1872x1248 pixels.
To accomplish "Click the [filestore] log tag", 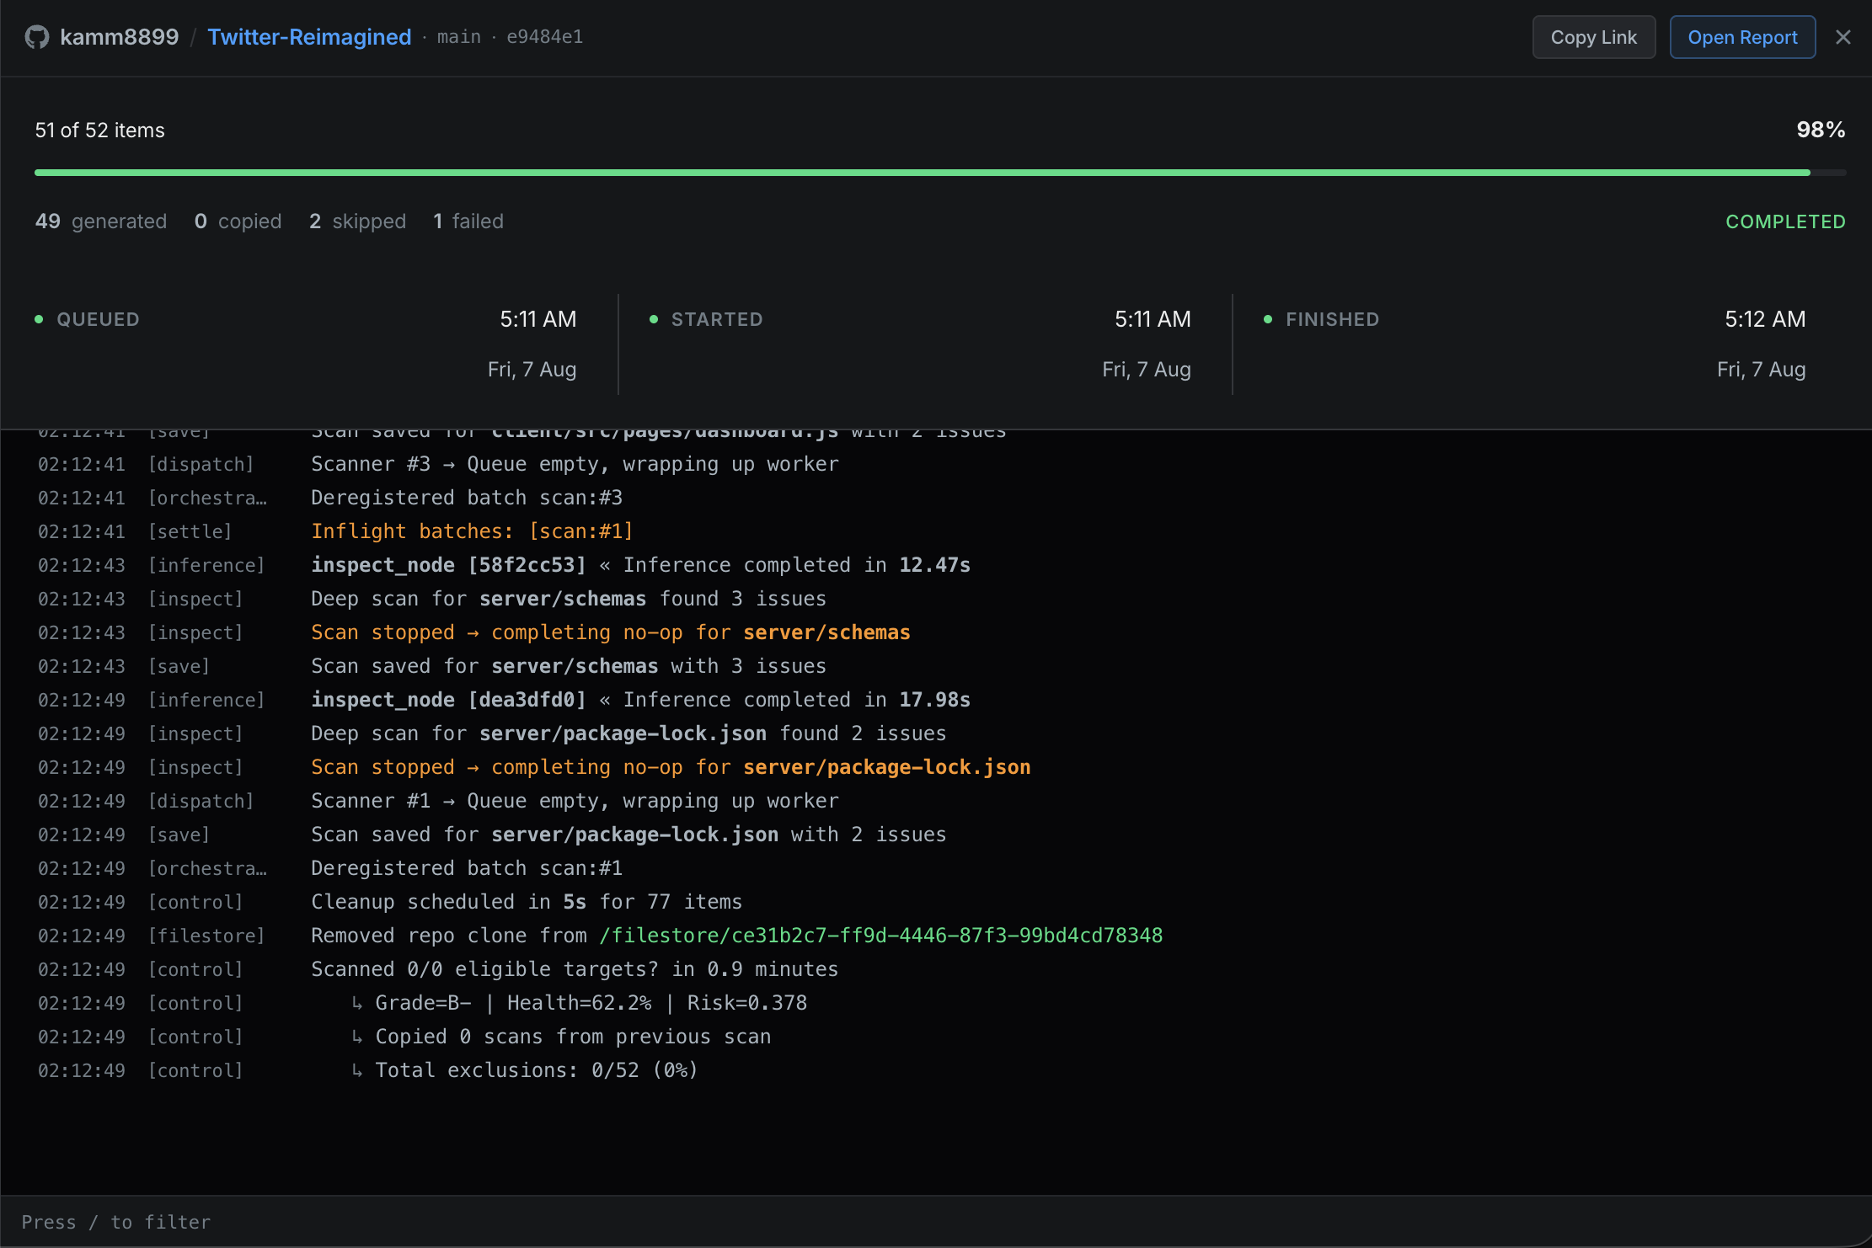I will point(206,936).
